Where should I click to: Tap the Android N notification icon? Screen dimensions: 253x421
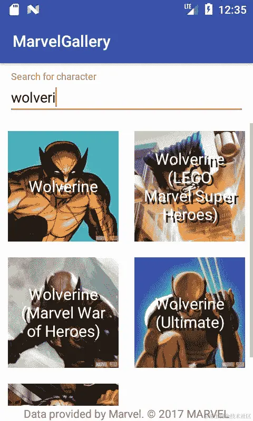[33, 9]
